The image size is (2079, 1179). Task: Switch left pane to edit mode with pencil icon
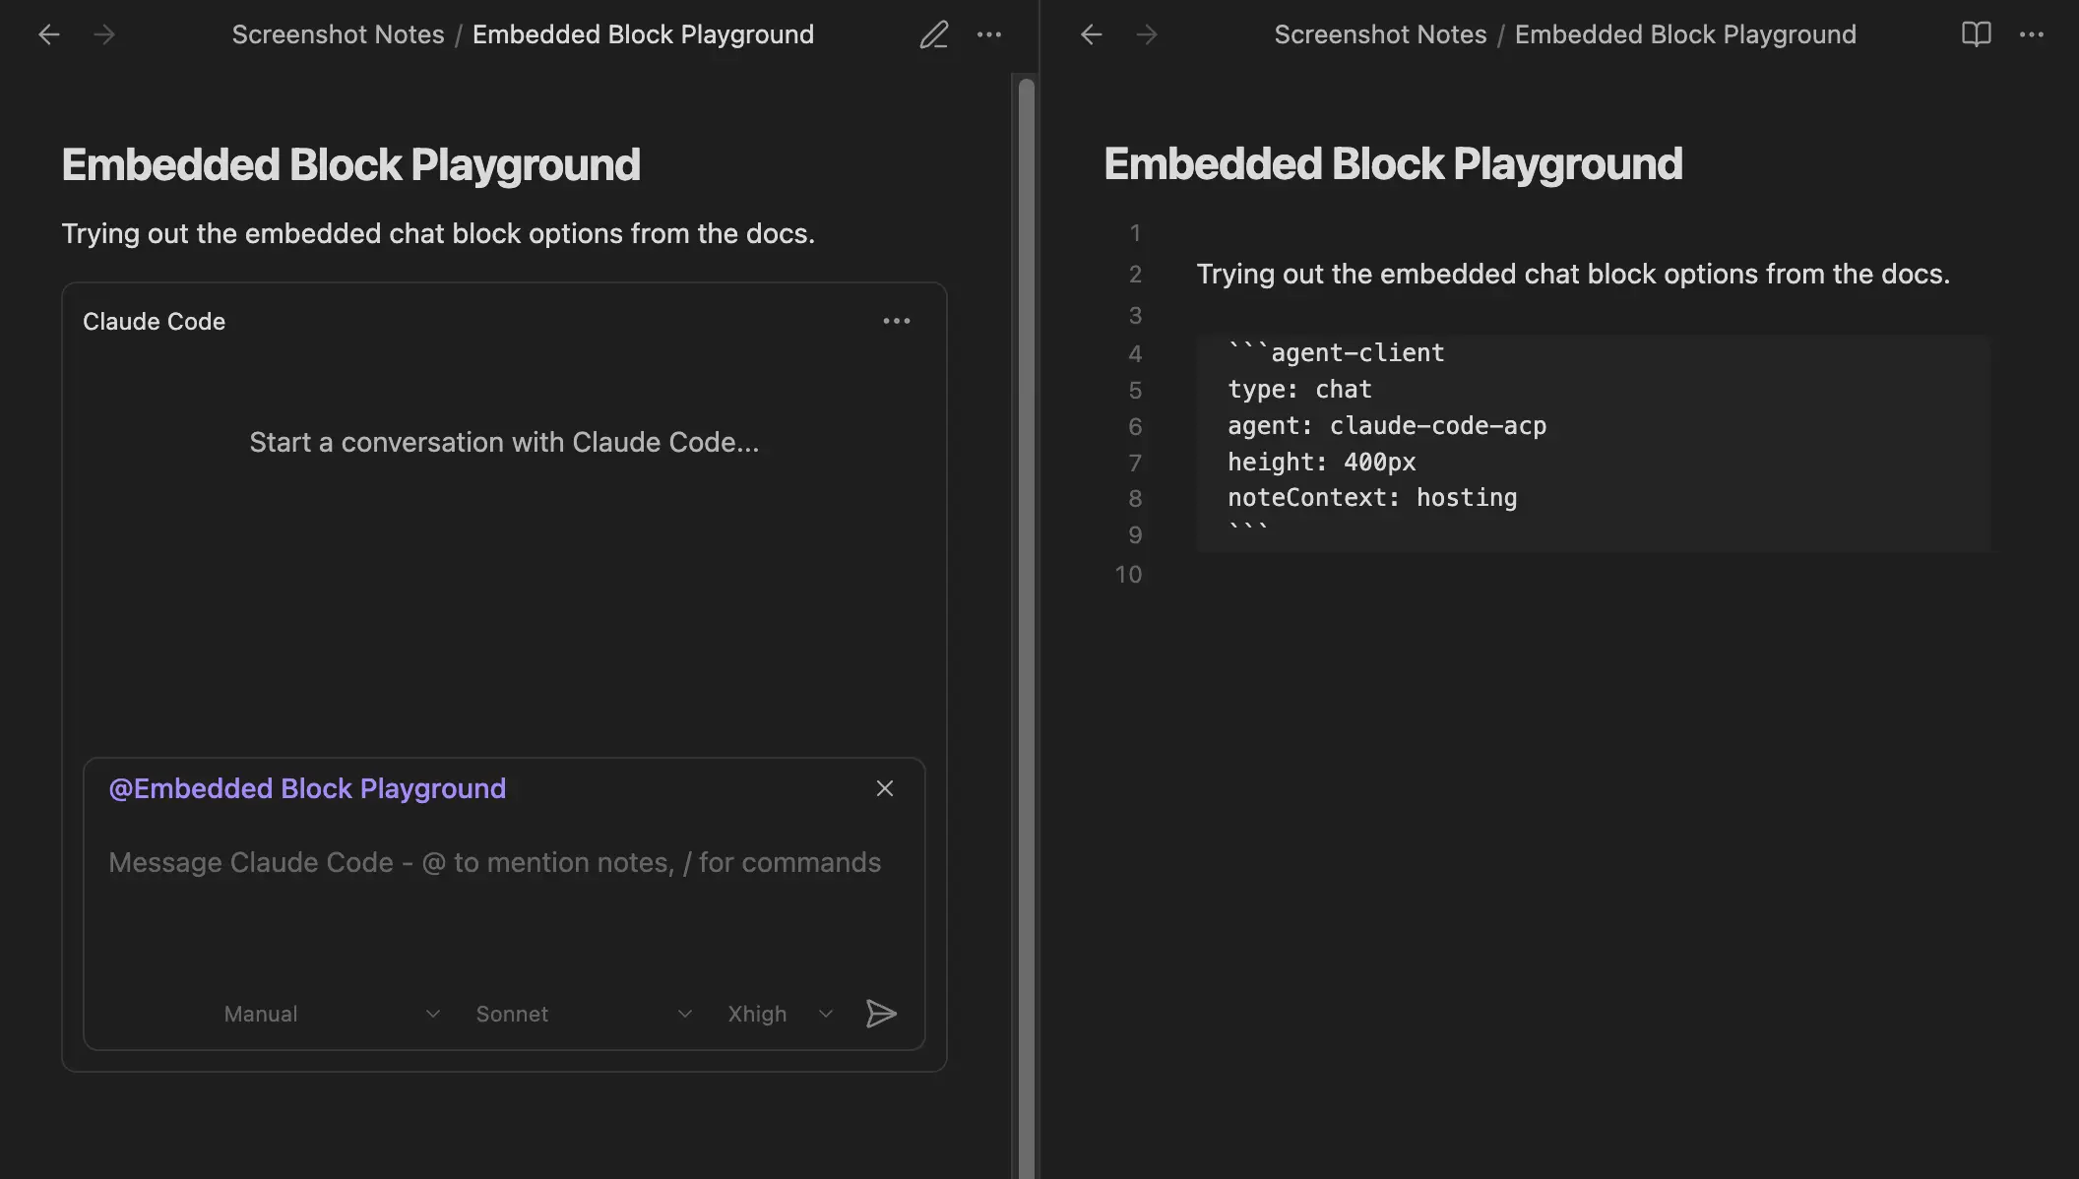(934, 35)
